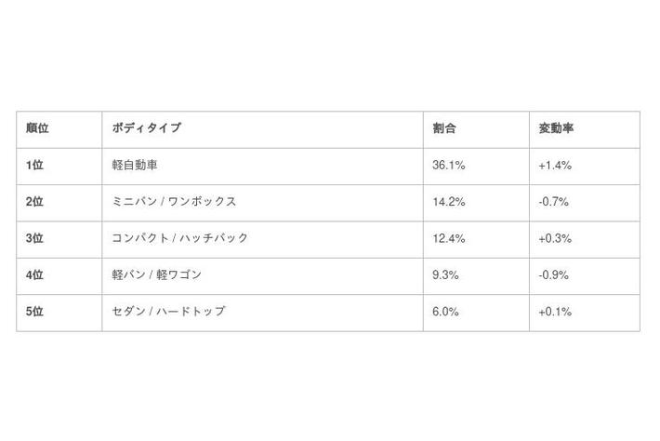Viewport: 660px width, 441px height.
Task: Click the 9.3% share value
Action: 445,275
